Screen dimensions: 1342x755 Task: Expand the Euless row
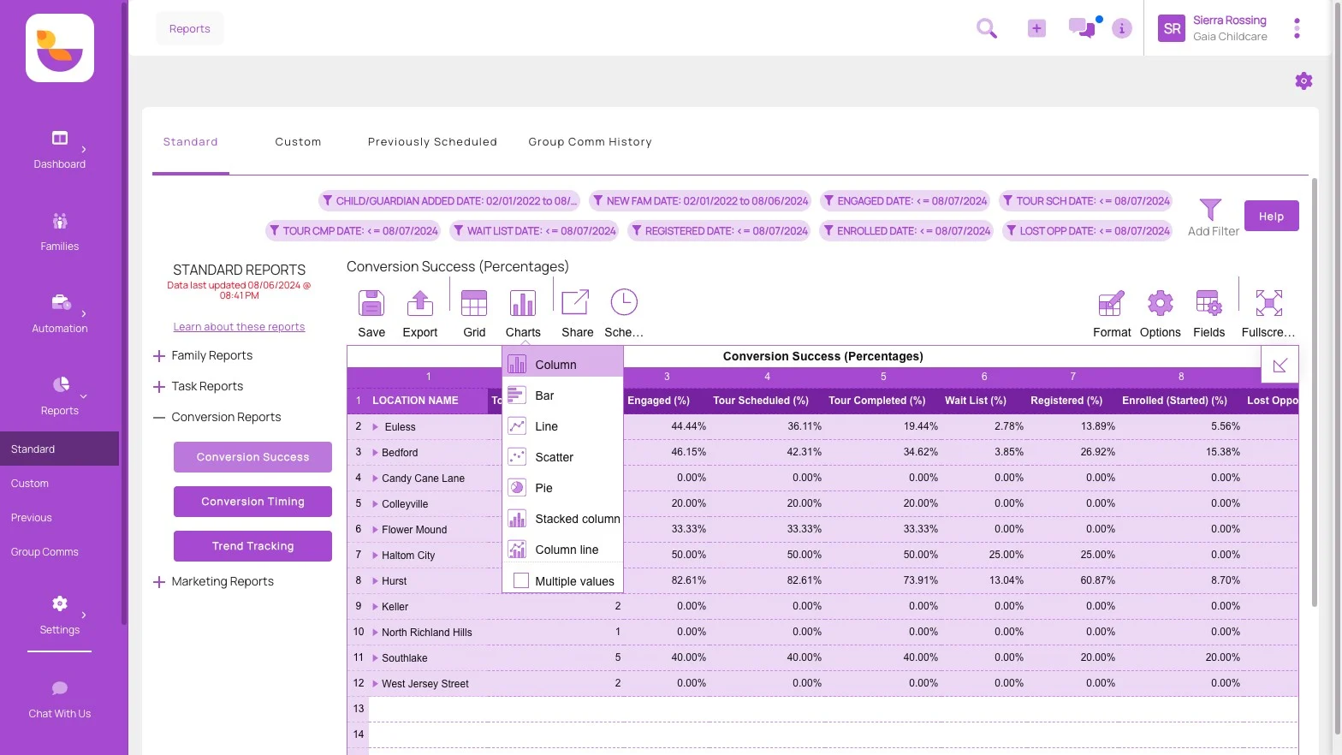click(375, 426)
